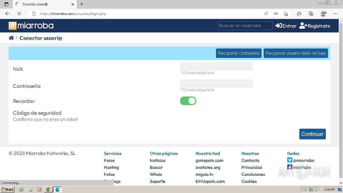Image resolution: width=343 pixels, height=193 pixels.
Task: Open the Buscar footer link
Action: 156,167
